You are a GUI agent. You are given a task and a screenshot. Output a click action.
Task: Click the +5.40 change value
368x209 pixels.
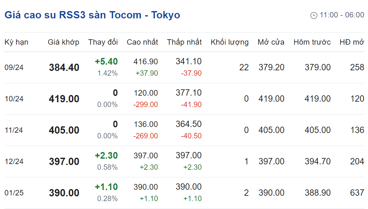click(106, 62)
